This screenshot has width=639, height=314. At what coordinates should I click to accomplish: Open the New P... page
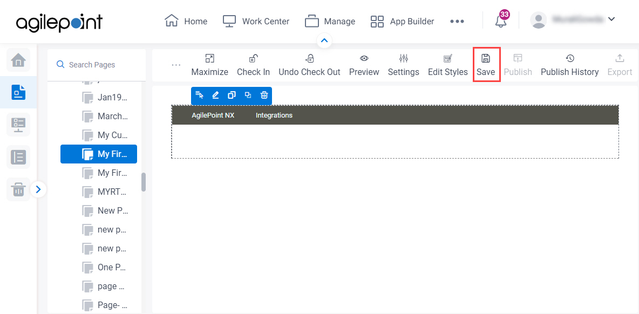click(105, 210)
